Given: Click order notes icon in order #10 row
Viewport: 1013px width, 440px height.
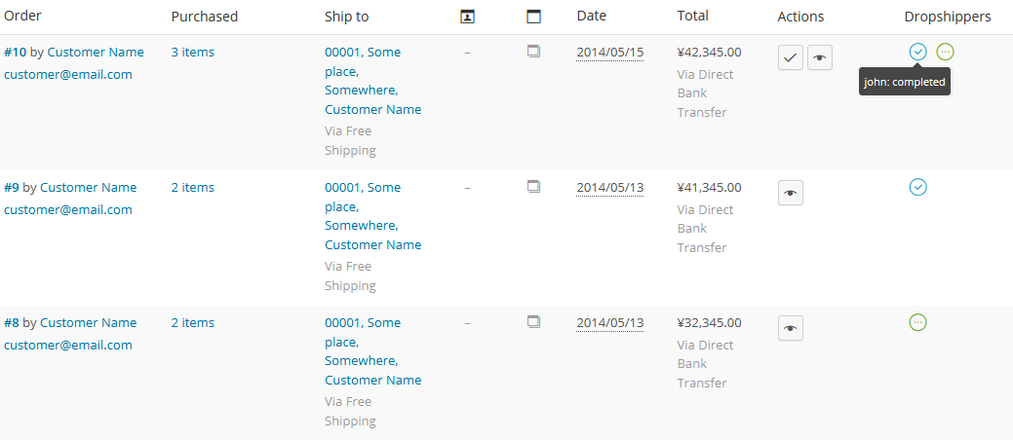Looking at the screenshot, I should pos(533,52).
